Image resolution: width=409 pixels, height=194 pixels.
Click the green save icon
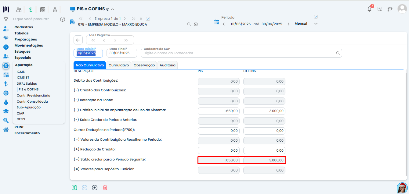pyautogui.click(x=74, y=188)
